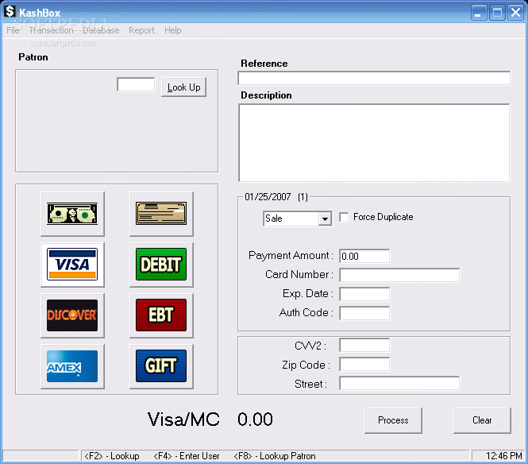528x464 pixels.
Task: Click the <F2> - Lookup status hint
Action: point(111,456)
